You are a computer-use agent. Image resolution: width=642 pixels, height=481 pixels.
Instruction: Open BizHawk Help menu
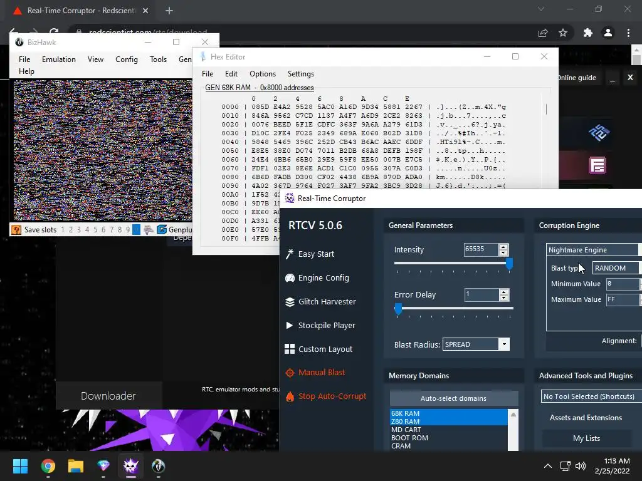pyautogui.click(x=26, y=71)
